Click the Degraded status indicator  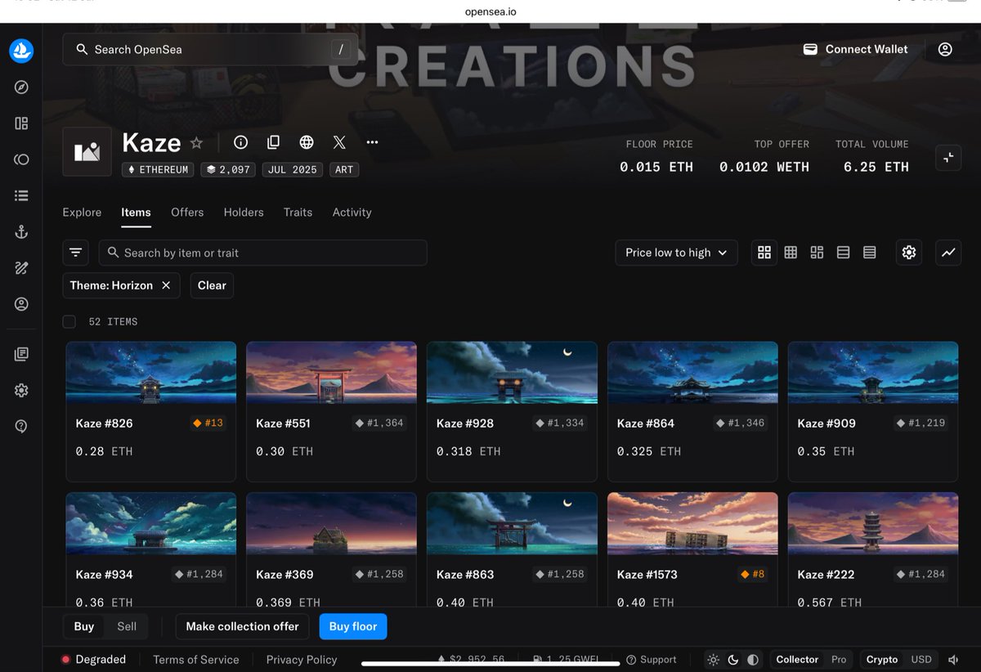pos(93,660)
